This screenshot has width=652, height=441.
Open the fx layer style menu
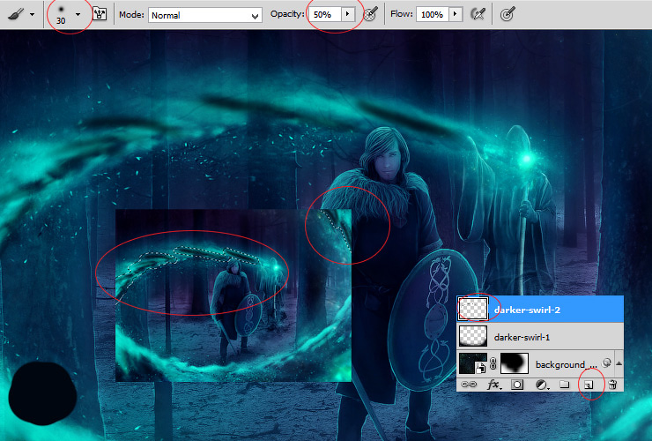(x=493, y=385)
